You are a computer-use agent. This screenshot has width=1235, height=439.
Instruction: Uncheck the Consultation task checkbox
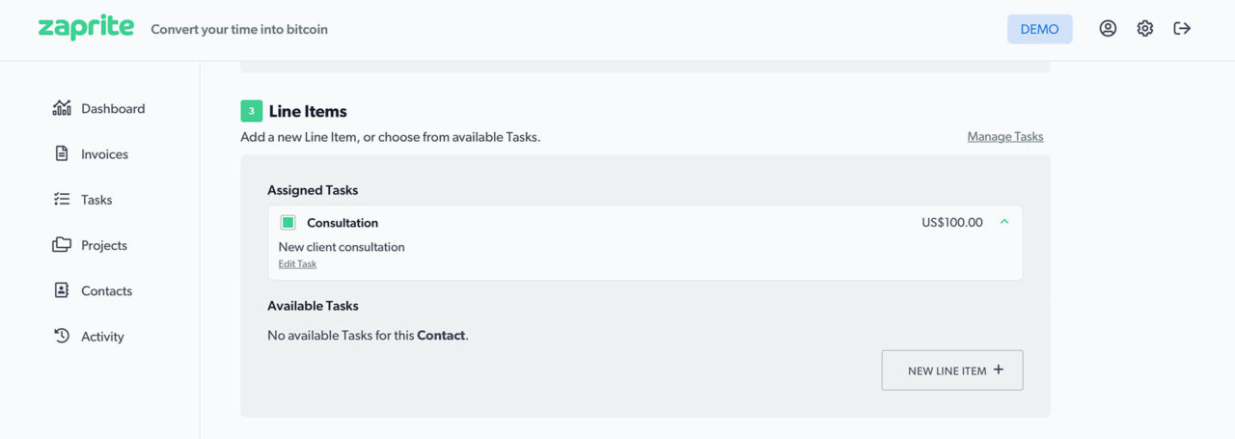288,223
